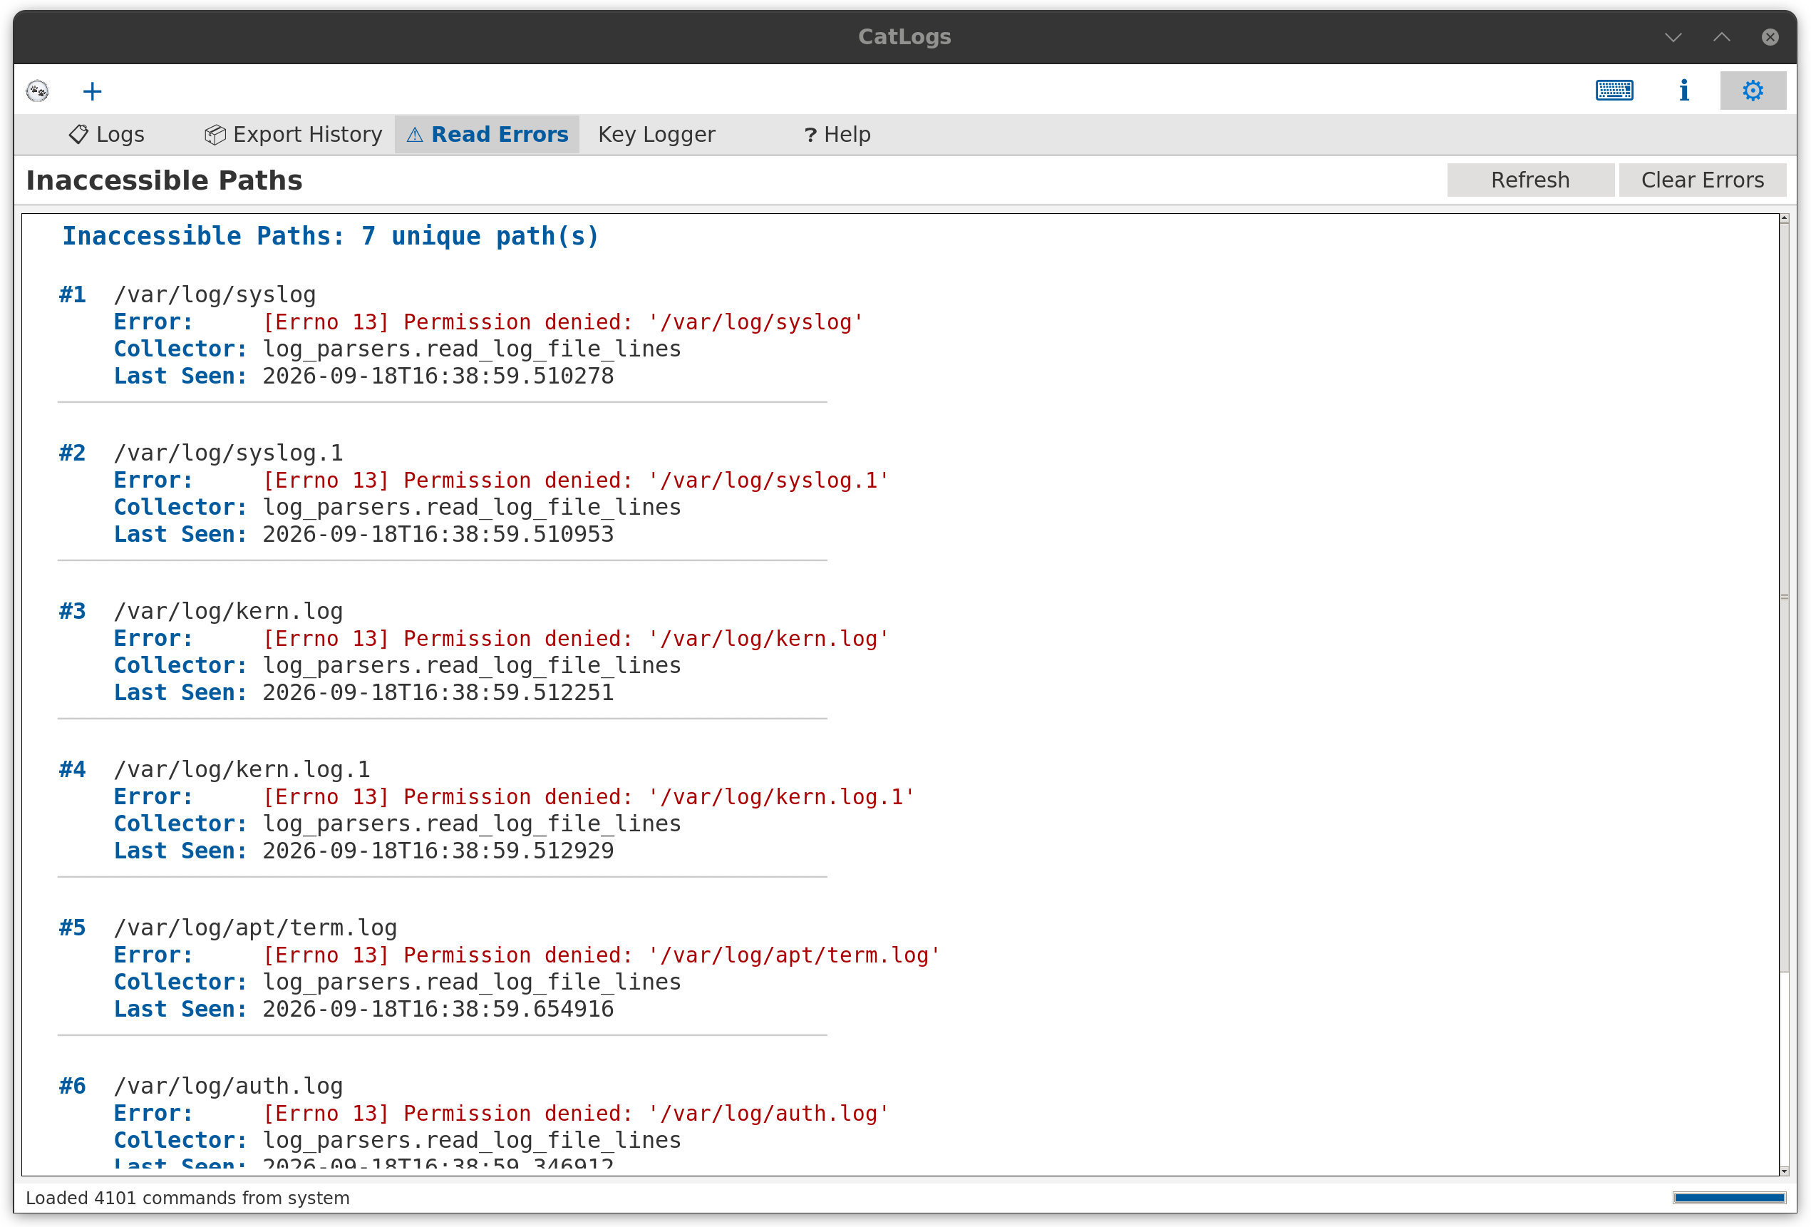Click the tag icon on Logs tab
The width and height of the screenshot is (1811, 1227).
point(78,134)
